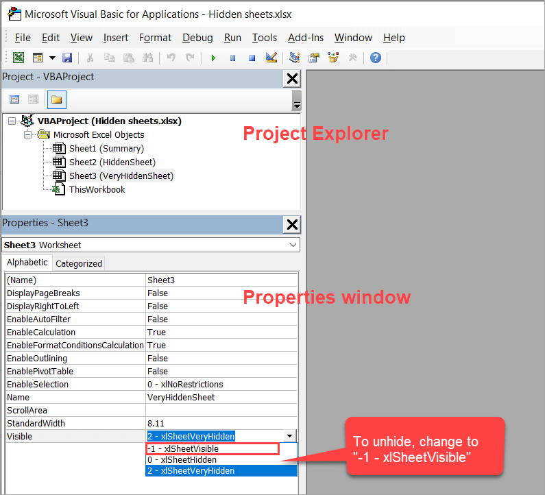Click the Cut scissors icon

90,58
